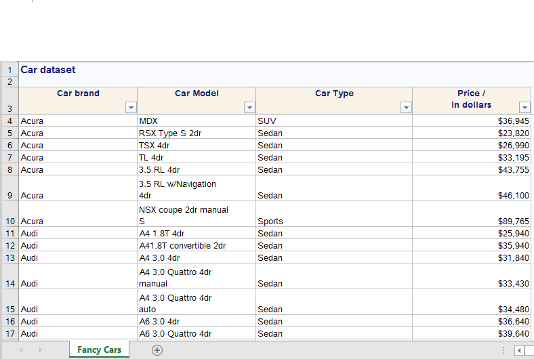Select the $36,640 price cell
The height and width of the screenshot is (359, 534).
(472, 321)
